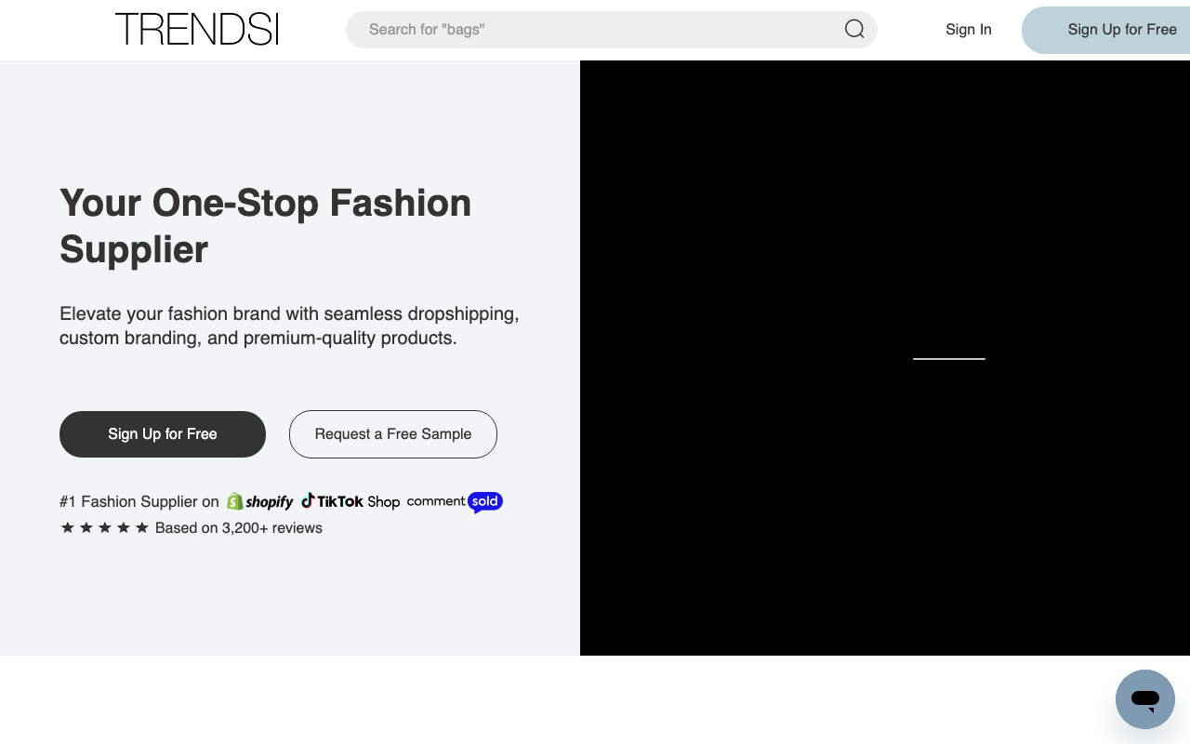The height and width of the screenshot is (744, 1190).
Task: Click the dark "Sign Up for Free" hero button
Action: pyautogui.click(x=162, y=433)
